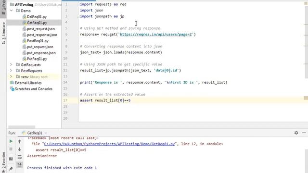
Task: Expand the venv library root folder
Action: [11, 77]
